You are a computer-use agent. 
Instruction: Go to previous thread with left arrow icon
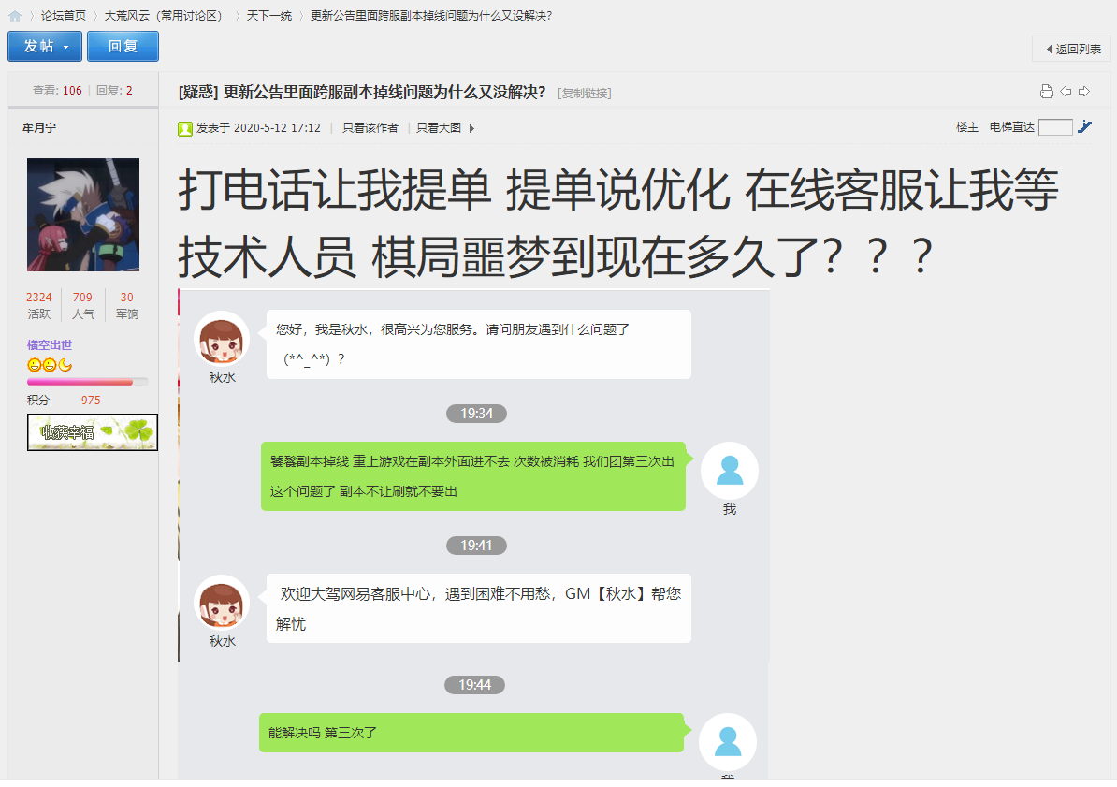1066,92
